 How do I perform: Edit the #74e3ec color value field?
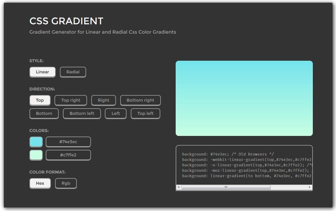[68, 141]
